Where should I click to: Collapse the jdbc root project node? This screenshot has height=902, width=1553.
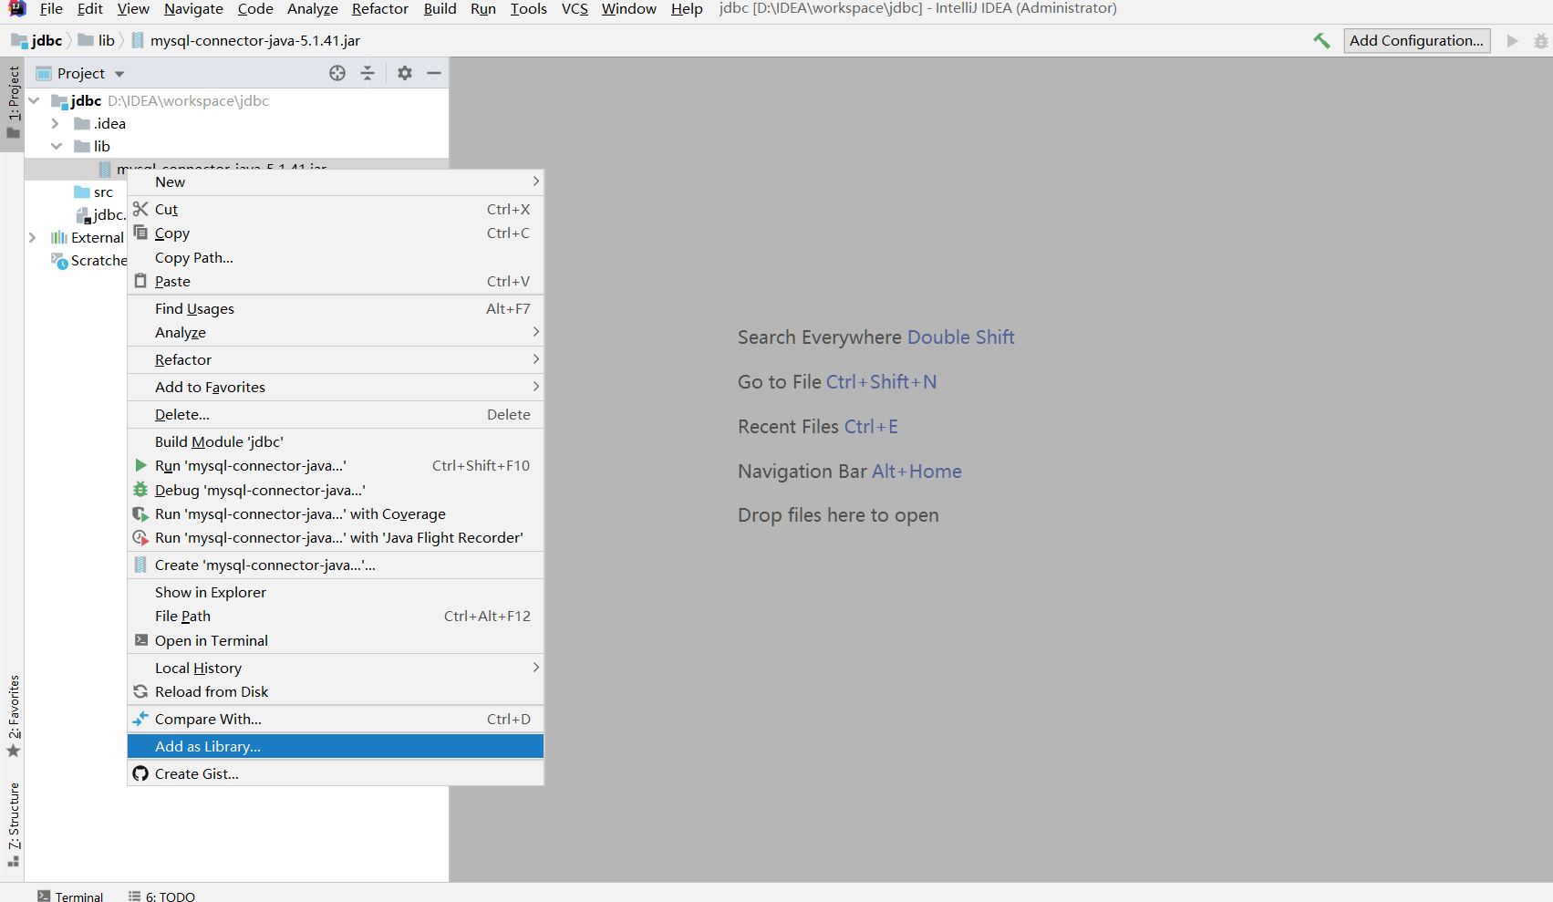click(x=35, y=100)
